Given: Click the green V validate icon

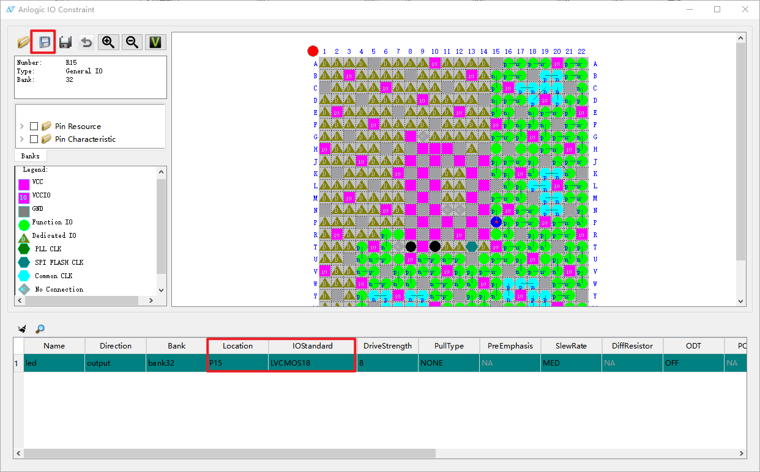Looking at the screenshot, I should 156,42.
